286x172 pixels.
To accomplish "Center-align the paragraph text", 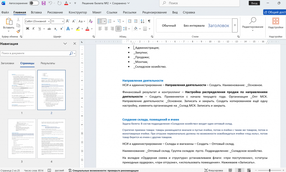I will pyautogui.click(x=106, y=29).
